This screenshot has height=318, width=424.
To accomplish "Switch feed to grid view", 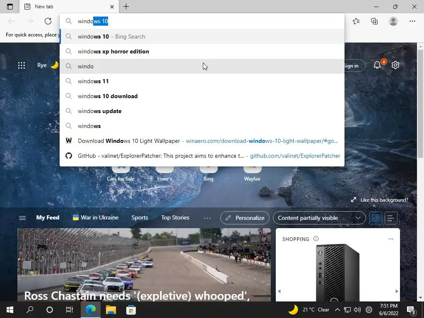I will [x=376, y=218].
